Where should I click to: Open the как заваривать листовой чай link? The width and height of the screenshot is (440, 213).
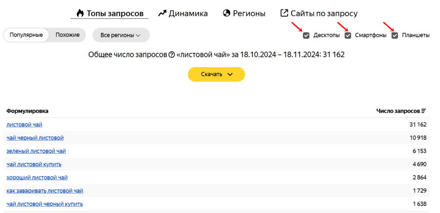click(45, 191)
